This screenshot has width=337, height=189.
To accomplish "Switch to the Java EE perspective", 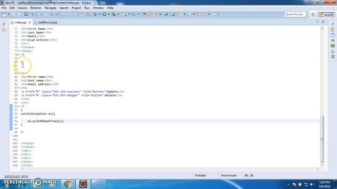I will pyautogui.click(x=326, y=15).
